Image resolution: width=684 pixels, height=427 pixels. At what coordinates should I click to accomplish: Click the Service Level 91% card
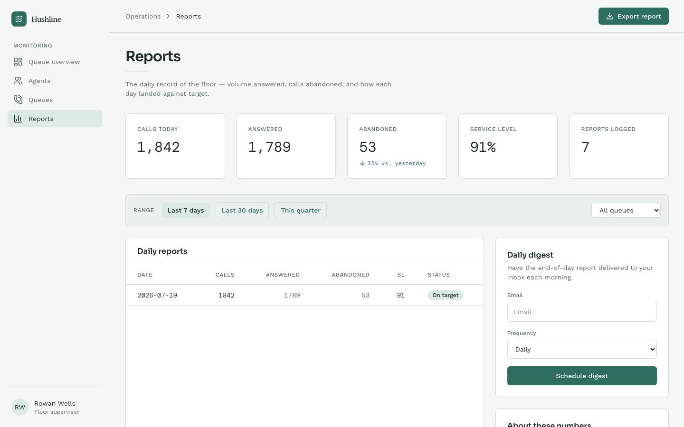click(x=508, y=146)
